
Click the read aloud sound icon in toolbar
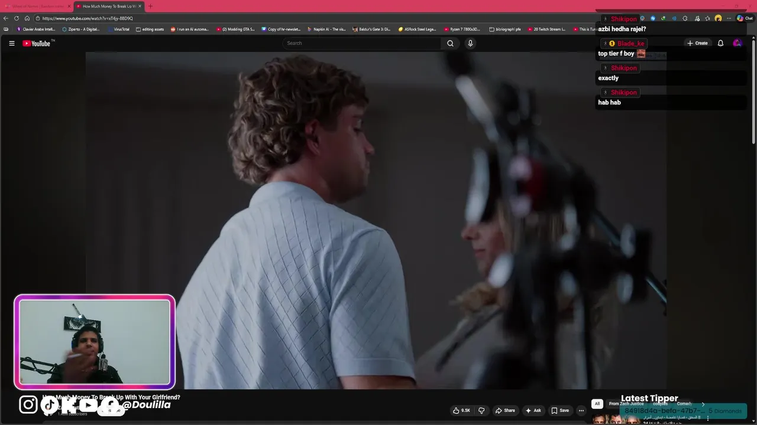point(674,18)
